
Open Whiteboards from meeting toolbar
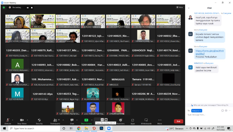point(146,121)
